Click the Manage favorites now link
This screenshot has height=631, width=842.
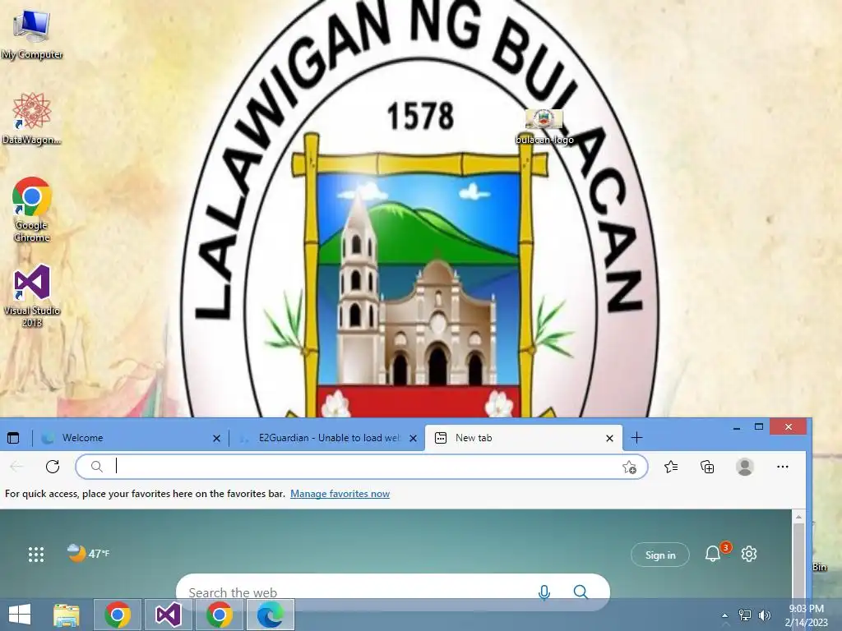340,494
